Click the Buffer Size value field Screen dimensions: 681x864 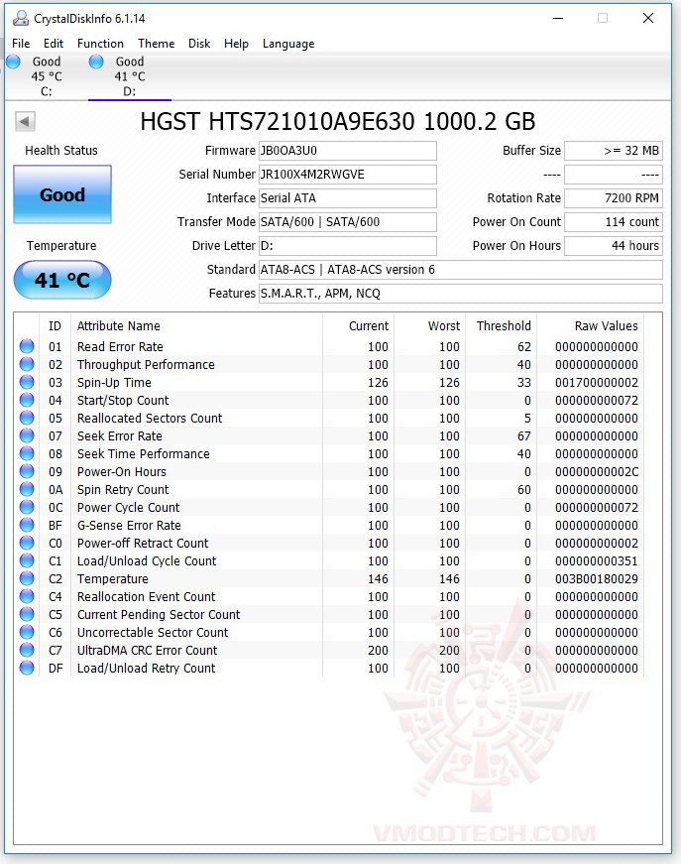tap(614, 151)
